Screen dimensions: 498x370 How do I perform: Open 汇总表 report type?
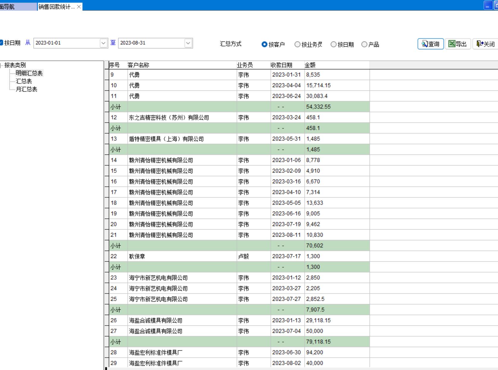tap(24, 81)
